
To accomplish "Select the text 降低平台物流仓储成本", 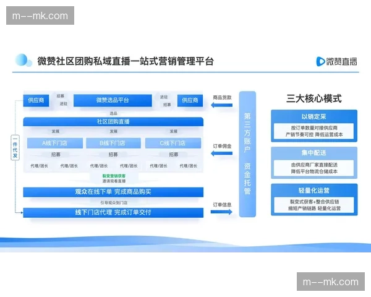I will point(314,171).
